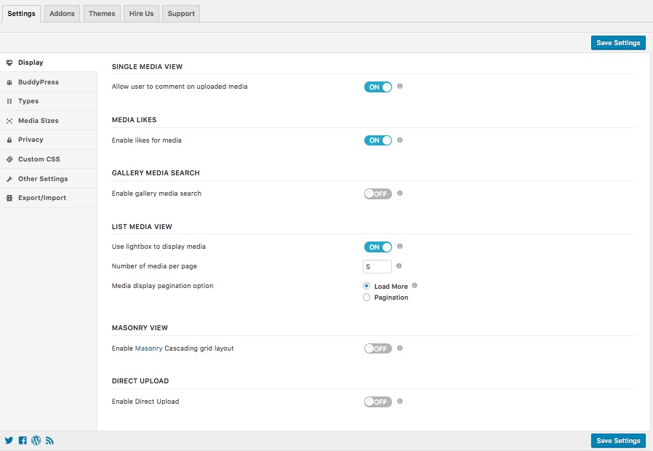Screen dimensions: 653x451
Task: Click the top Save Settings button
Action: [618, 43]
